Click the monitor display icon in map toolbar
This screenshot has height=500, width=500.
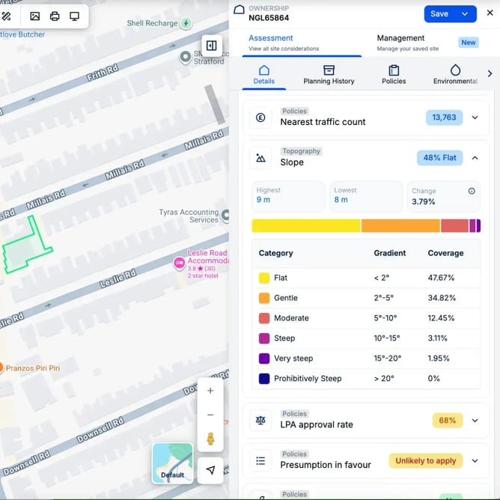point(74,16)
